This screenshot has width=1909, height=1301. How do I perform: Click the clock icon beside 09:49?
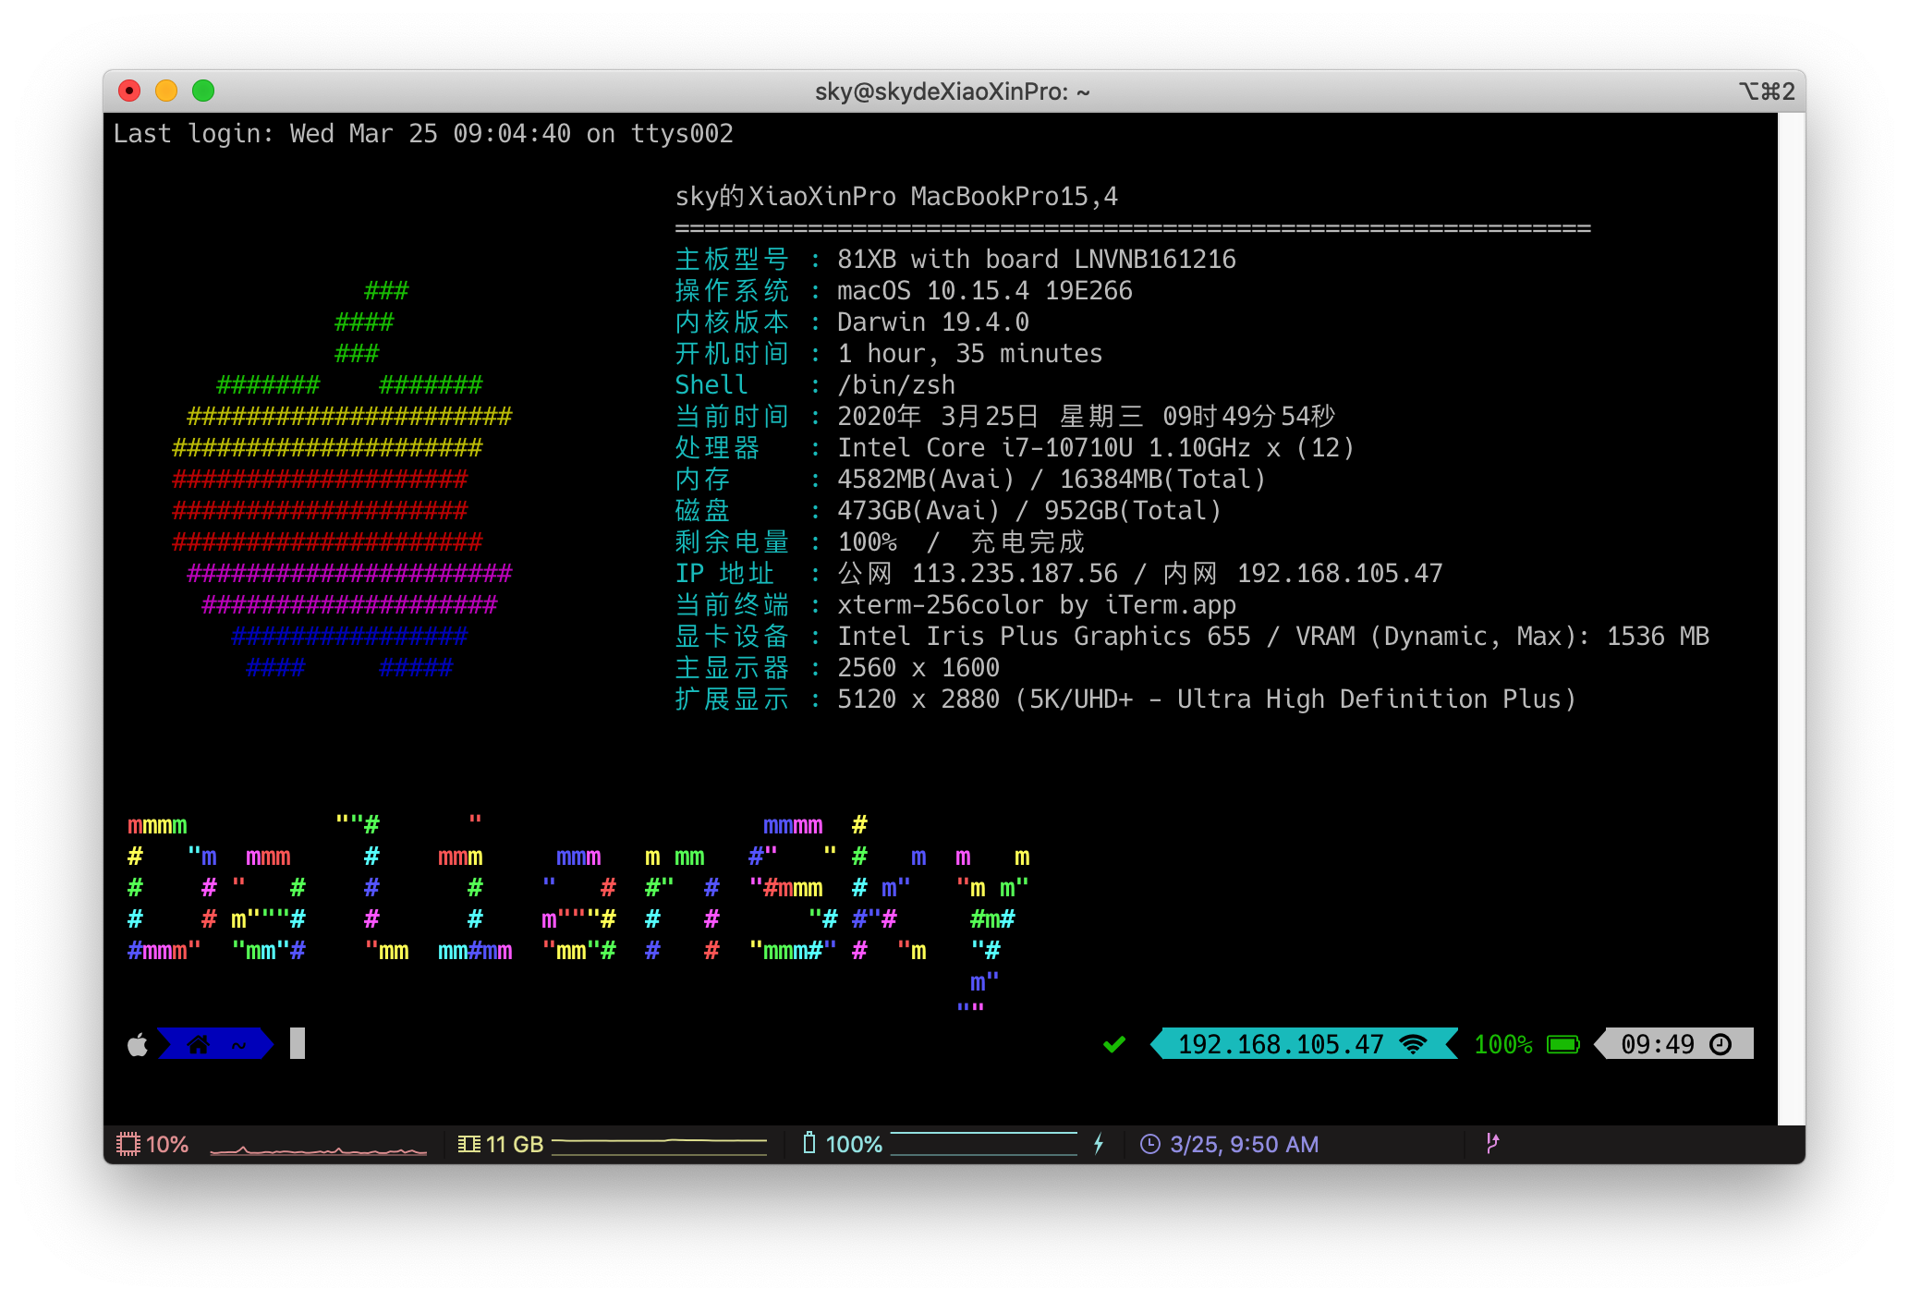pyautogui.click(x=1721, y=1044)
